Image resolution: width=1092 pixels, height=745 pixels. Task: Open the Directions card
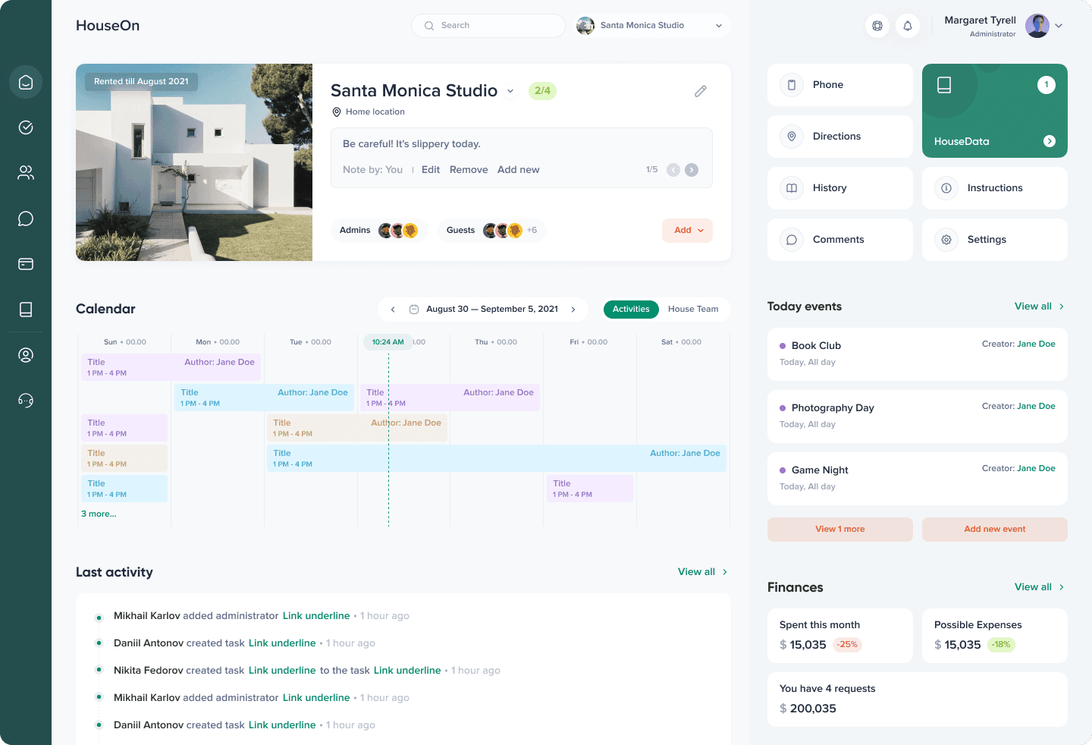click(840, 137)
